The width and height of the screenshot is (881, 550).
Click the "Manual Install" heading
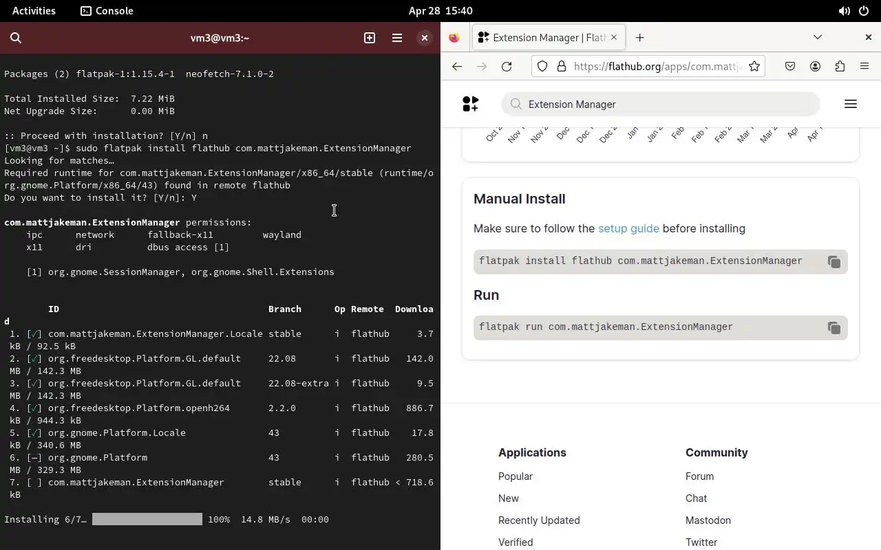click(x=520, y=199)
